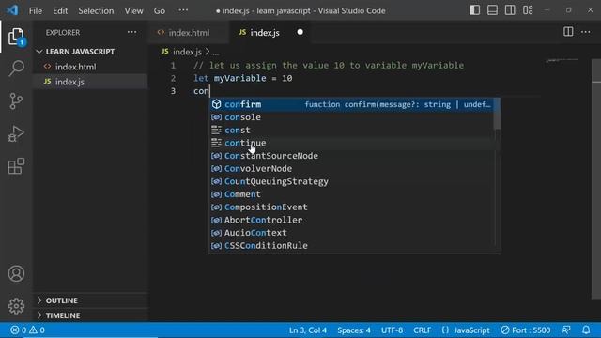
Task: Click the VS Code logo icon
Action: click(x=12, y=10)
